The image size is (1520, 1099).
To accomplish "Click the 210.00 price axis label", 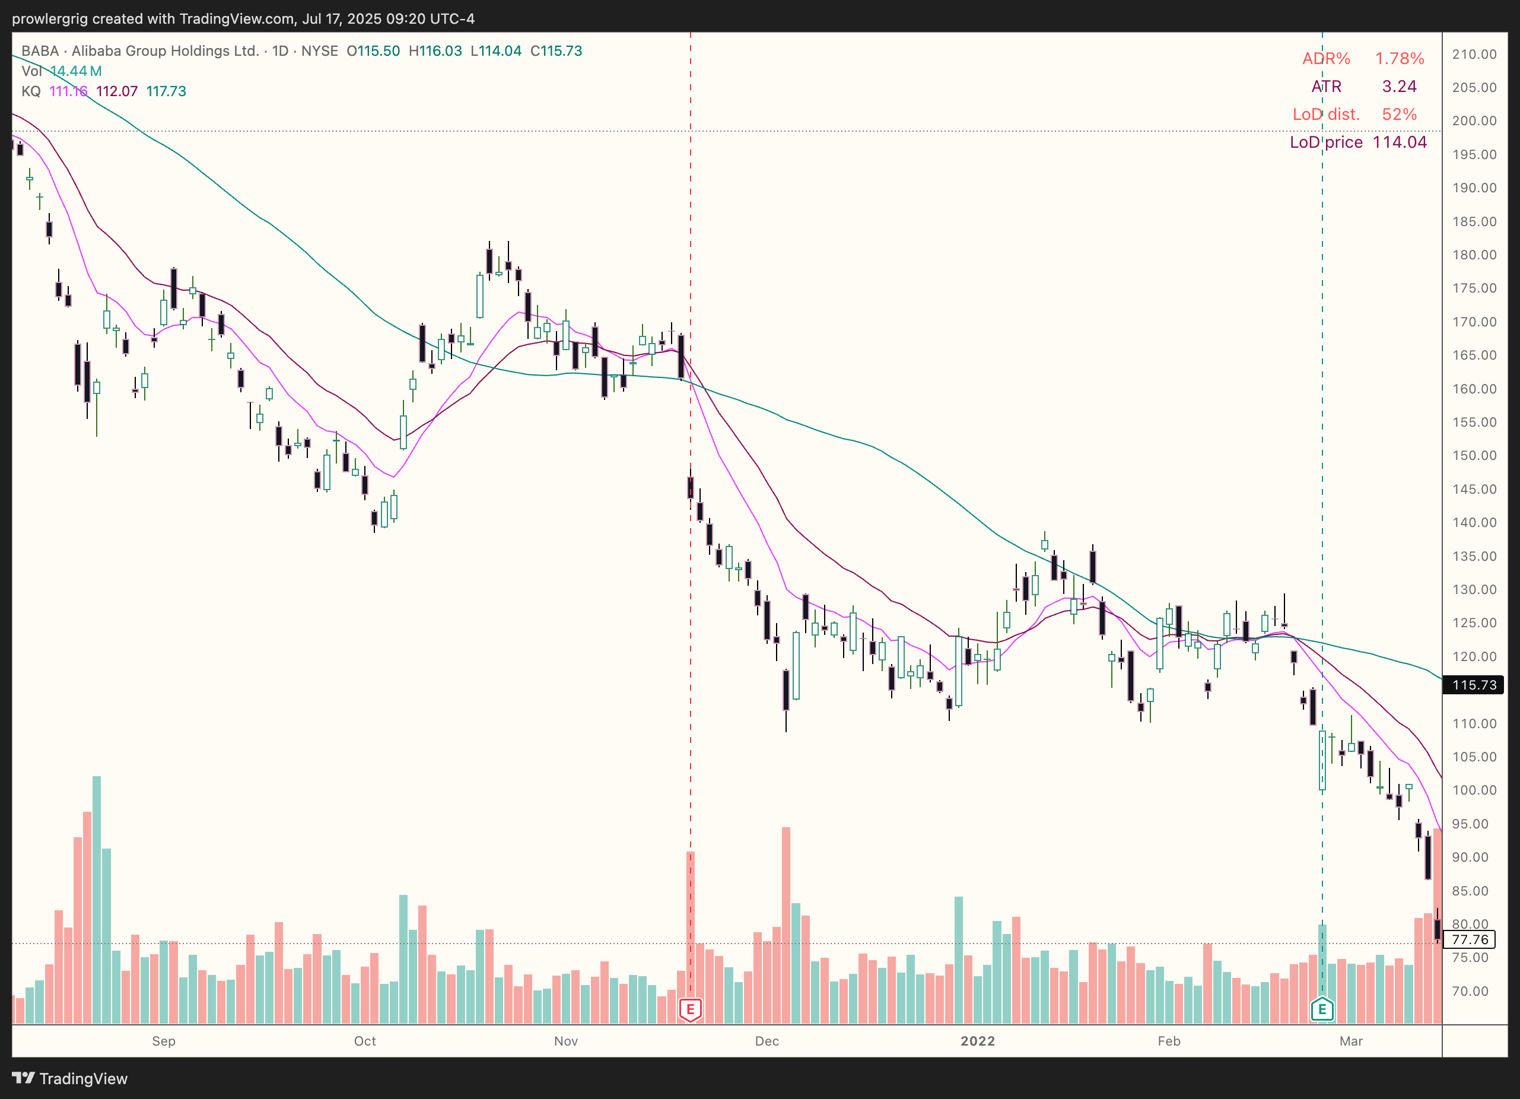I will tap(1474, 55).
